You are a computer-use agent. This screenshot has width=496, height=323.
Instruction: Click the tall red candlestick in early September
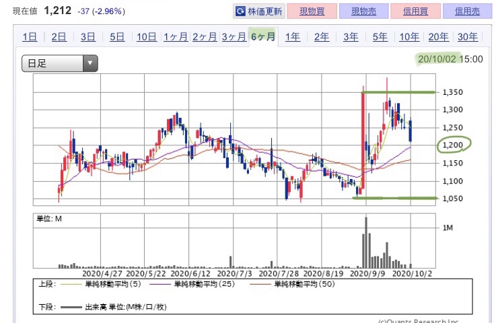(x=363, y=141)
